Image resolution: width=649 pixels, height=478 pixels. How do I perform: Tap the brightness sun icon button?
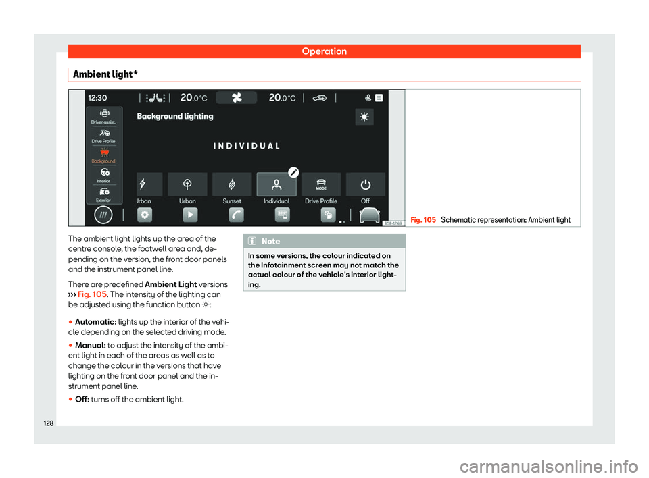click(364, 117)
